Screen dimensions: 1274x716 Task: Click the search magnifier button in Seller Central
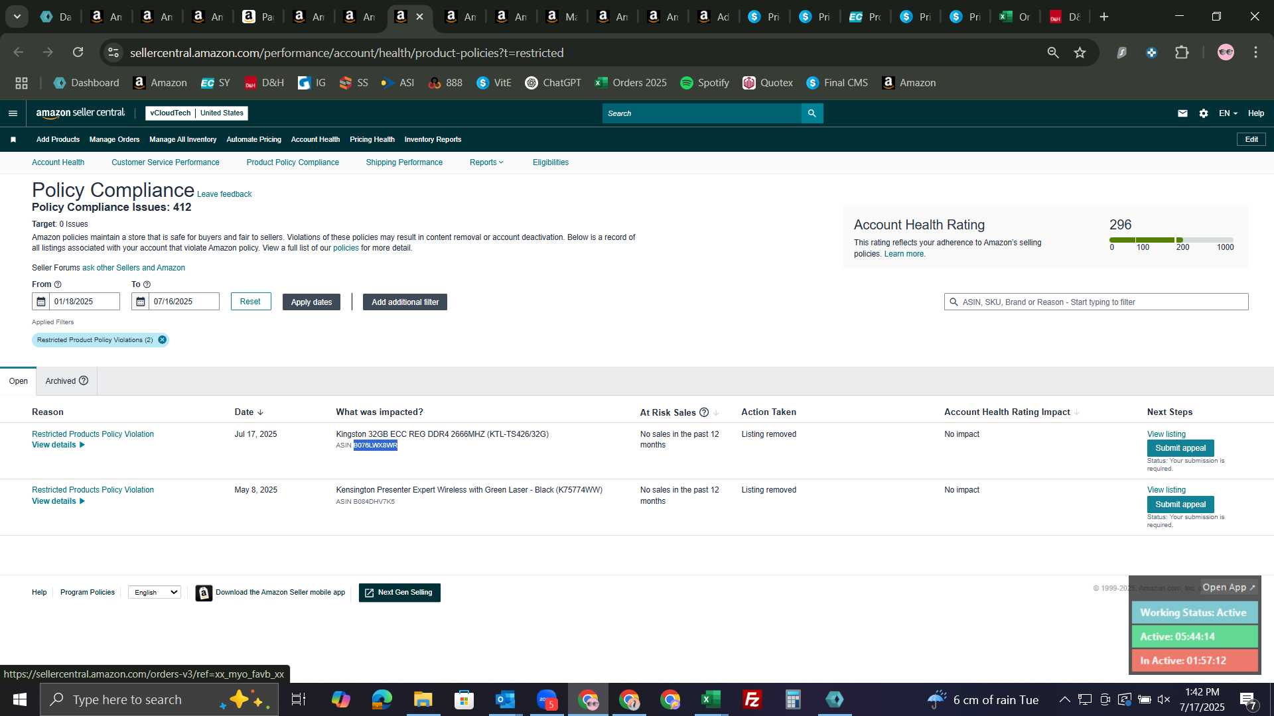(812, 113)
